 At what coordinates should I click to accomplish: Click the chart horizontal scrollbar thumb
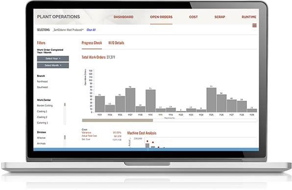(118, 120)
